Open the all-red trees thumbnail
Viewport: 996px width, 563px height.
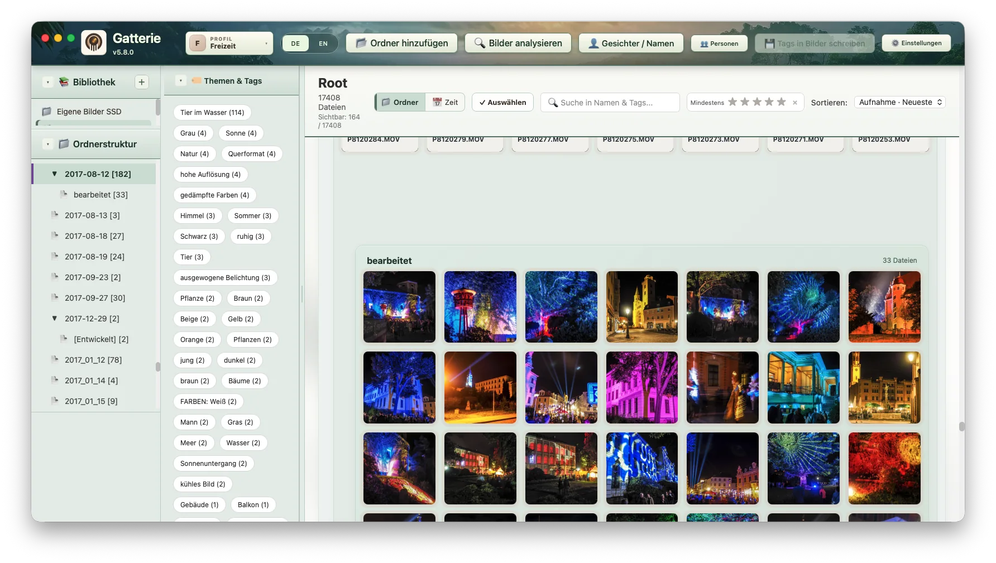(x=884, y=468)
